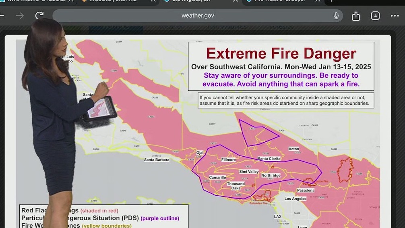Open the share sheet icon
The image size is (405, 228).
(x=356, y=16)
